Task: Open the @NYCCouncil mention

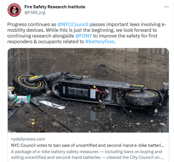Action: (x=73, y=24)
